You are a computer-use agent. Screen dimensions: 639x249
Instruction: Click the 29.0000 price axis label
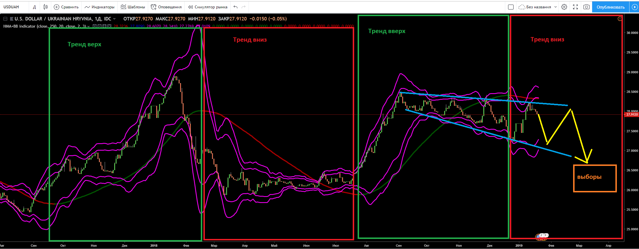tap(632, 72)
